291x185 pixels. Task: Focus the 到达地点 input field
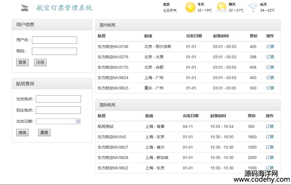(x=58, y=110)
